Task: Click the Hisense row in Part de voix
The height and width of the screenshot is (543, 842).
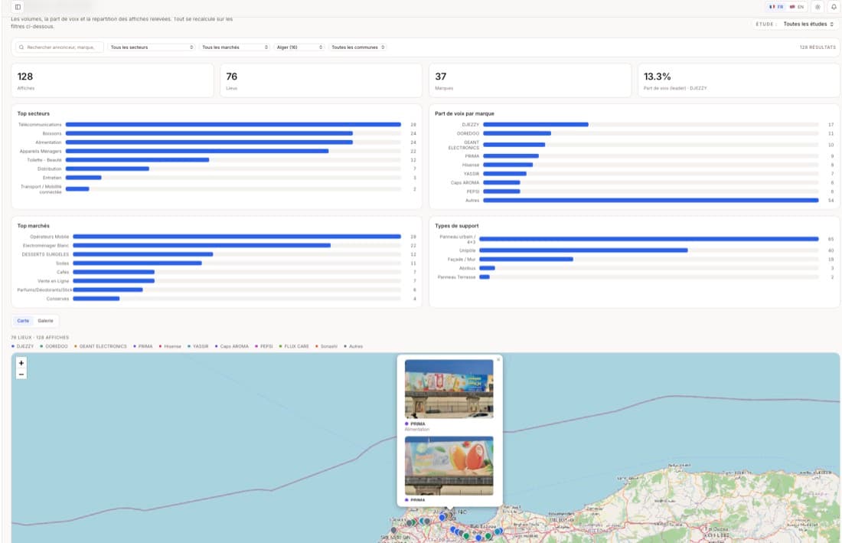Action: pyautogui.click(x=635, y=165)
